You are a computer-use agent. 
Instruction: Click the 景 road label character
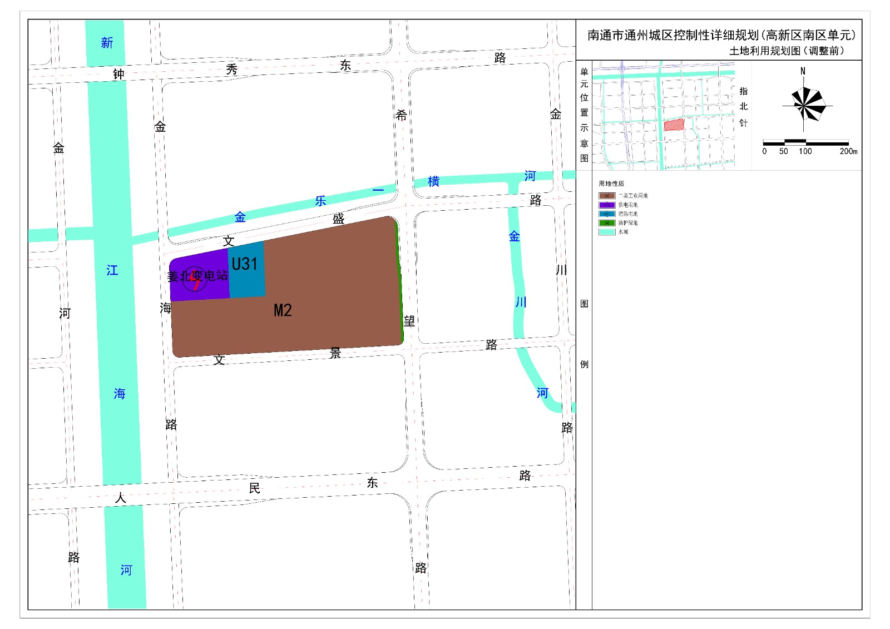(x=335, y=353)
